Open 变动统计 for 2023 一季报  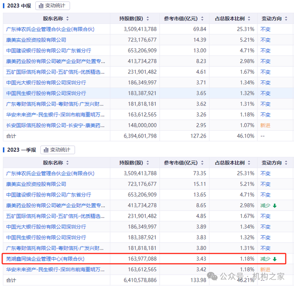point(58,150)
